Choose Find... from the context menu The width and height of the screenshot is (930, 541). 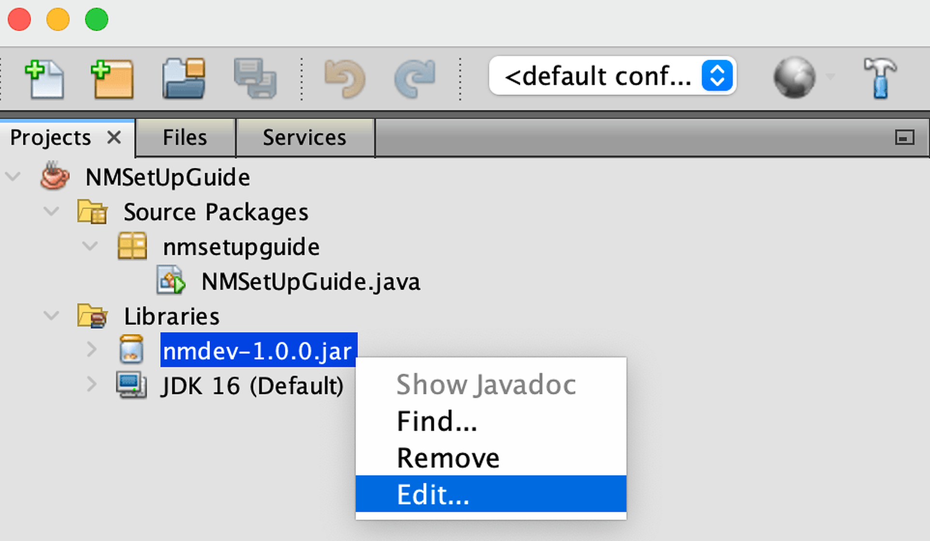(x=491, y=421)
